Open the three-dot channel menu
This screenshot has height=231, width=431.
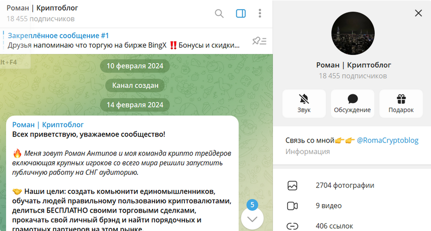(x=260, y=13)
